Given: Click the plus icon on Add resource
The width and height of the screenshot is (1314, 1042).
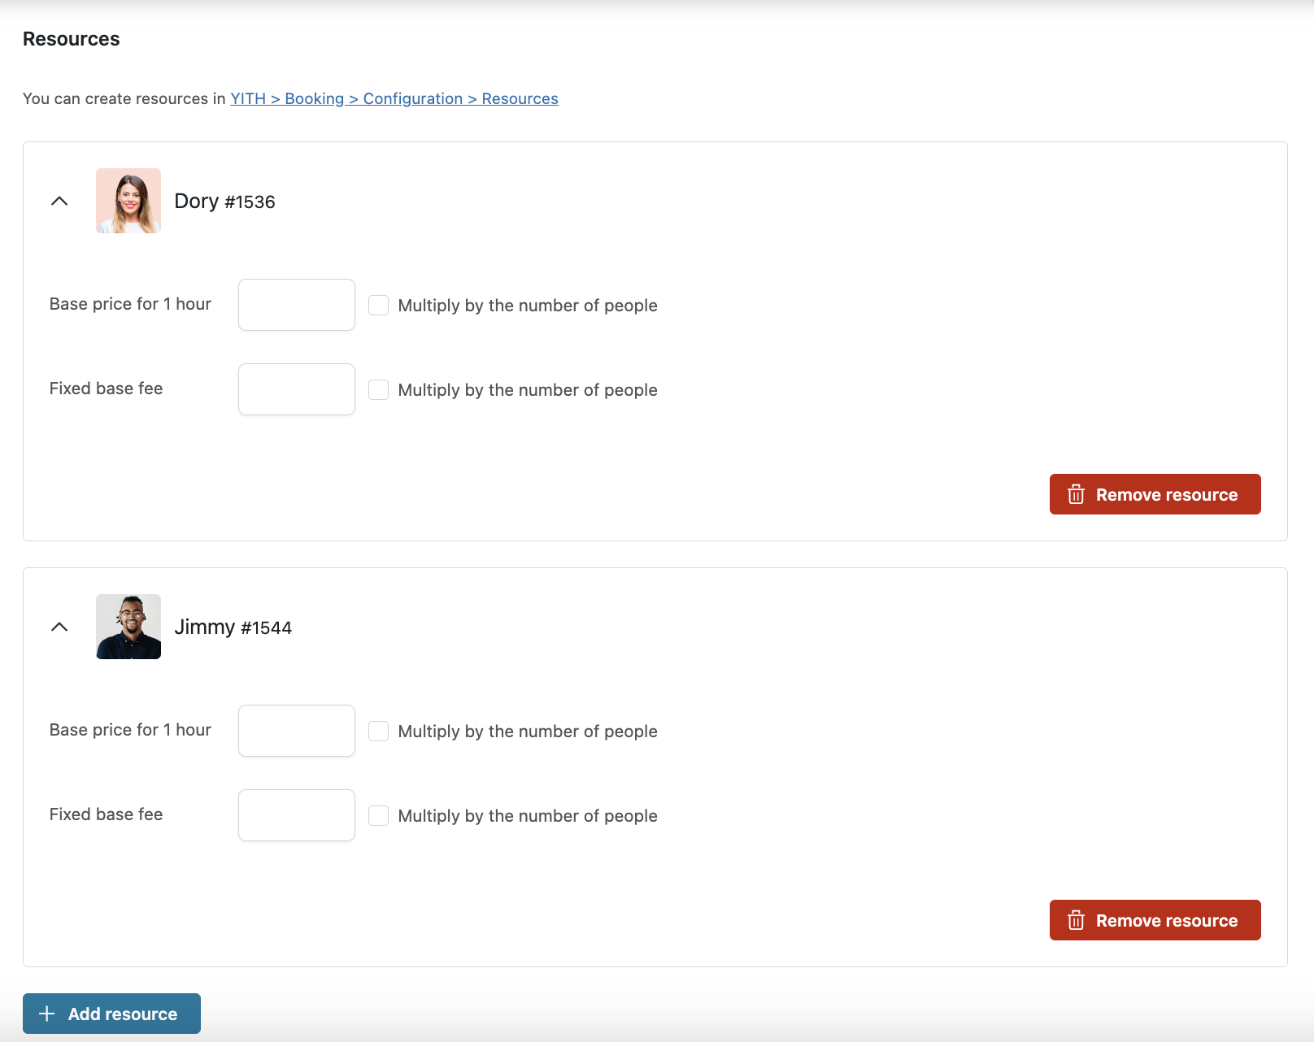Looking at the screenshot, I should coord(47,1014).
